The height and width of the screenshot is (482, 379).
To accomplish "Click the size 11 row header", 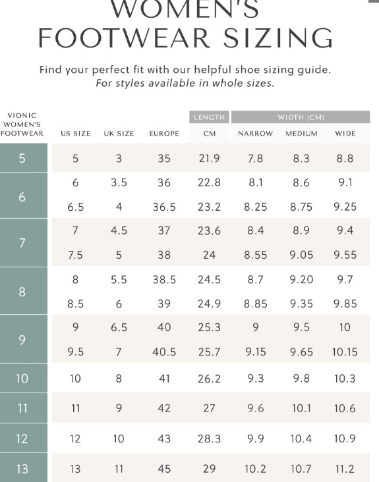I will [24, 408].
